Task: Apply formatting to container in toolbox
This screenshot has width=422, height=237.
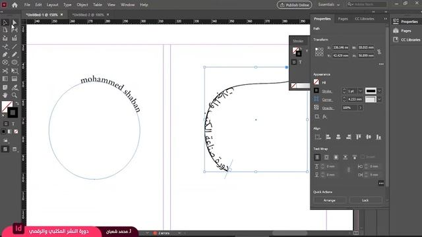Action: click(x=6, y=124)
